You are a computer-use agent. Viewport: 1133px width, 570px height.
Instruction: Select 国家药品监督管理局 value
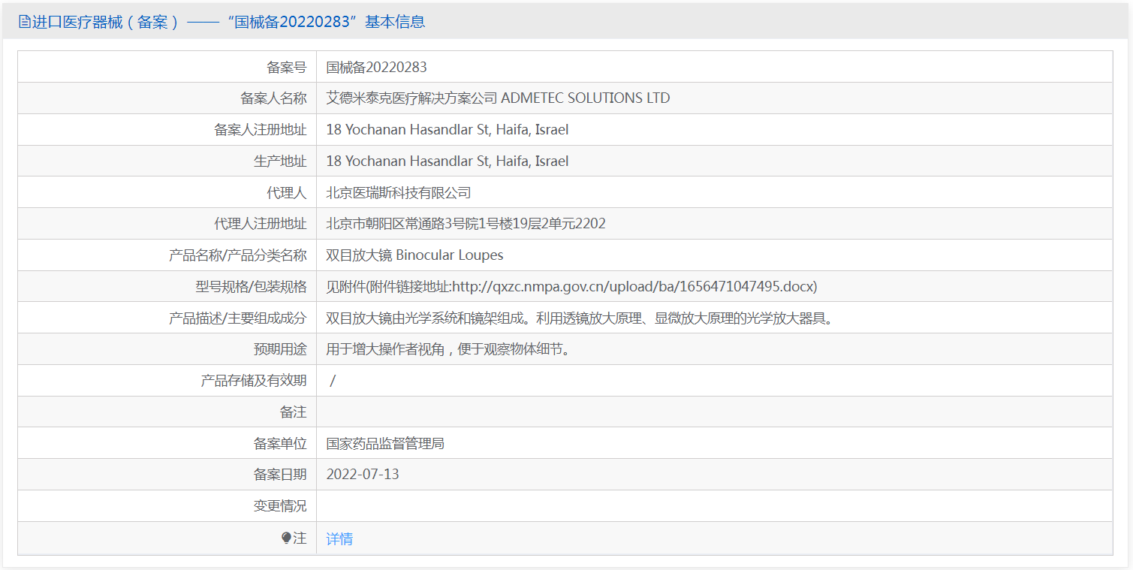click(385, 444)
